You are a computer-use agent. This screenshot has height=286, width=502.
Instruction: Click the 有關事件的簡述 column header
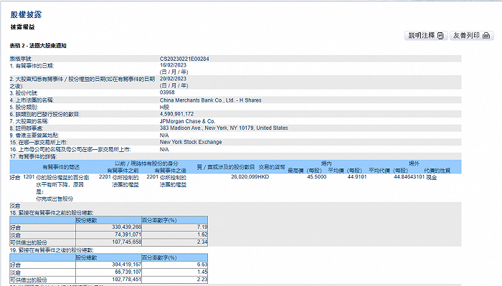click(x=61, y=167)
